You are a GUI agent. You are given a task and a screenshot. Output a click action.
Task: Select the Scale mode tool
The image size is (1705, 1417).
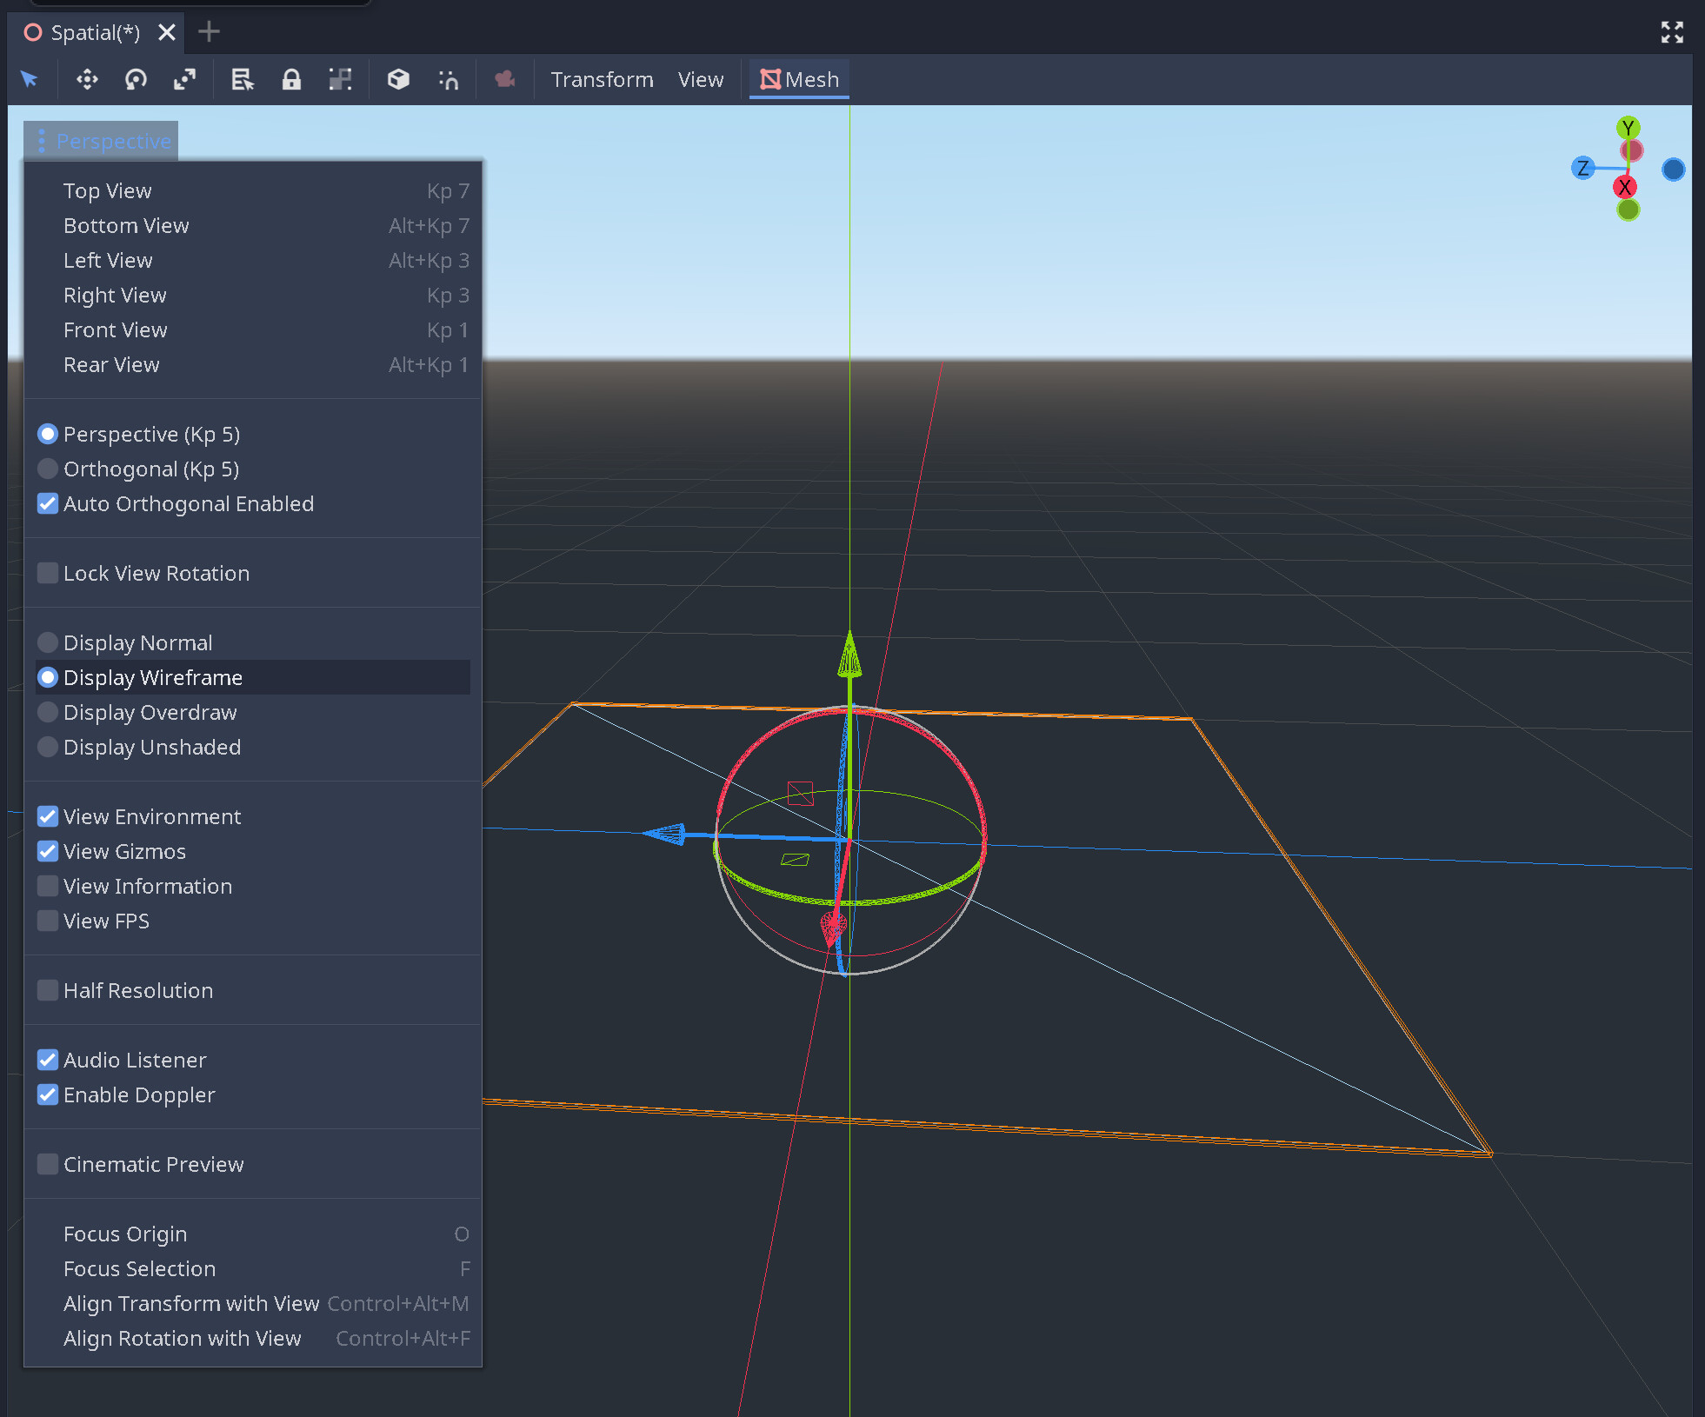[x=184, y=79]
